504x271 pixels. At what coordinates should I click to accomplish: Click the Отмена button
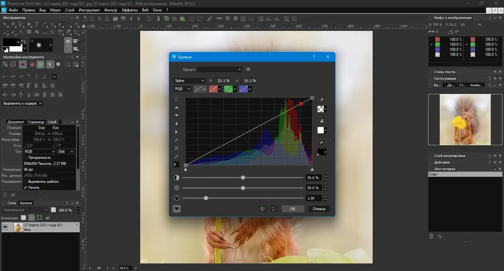coord(319,209)
